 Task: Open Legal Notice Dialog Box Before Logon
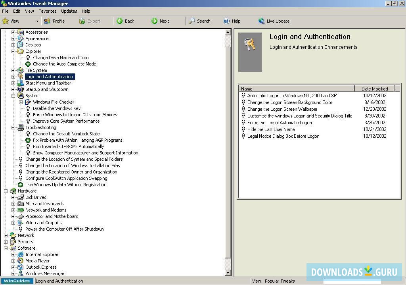coord(283,136)
